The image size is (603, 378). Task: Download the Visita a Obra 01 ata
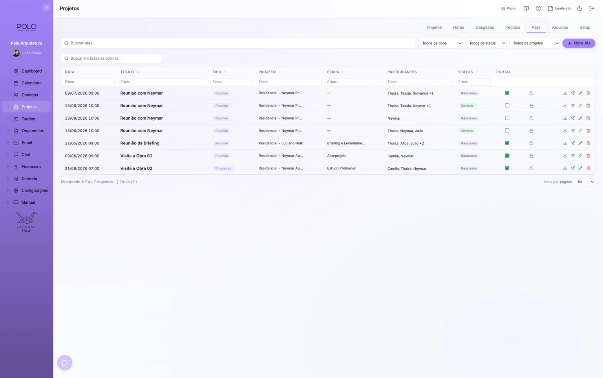click(x=565, y=156)
